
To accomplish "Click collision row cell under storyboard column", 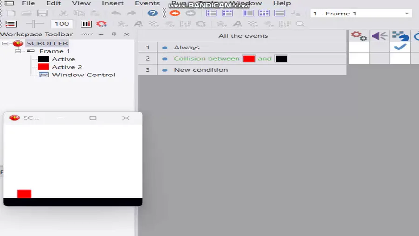I will coord(400,58).
